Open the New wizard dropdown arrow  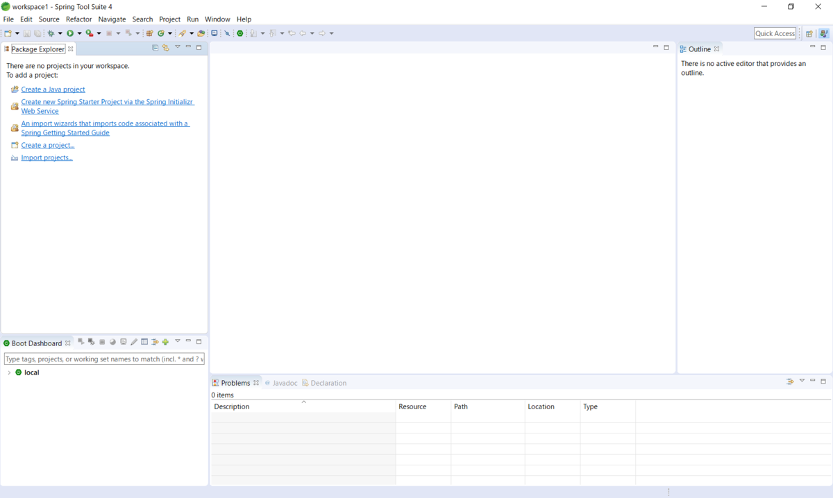17,33
